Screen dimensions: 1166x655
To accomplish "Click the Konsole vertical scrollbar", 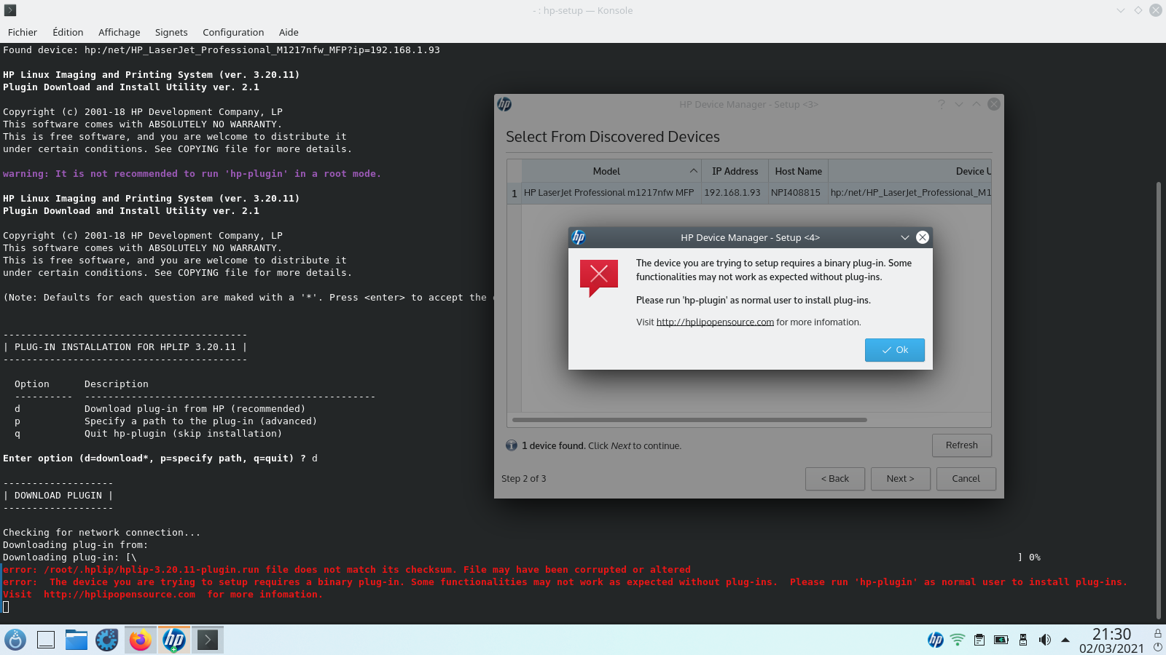I will [1159, 400].
